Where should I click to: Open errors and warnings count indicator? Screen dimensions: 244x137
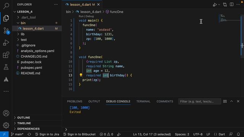tap(106, 134)
